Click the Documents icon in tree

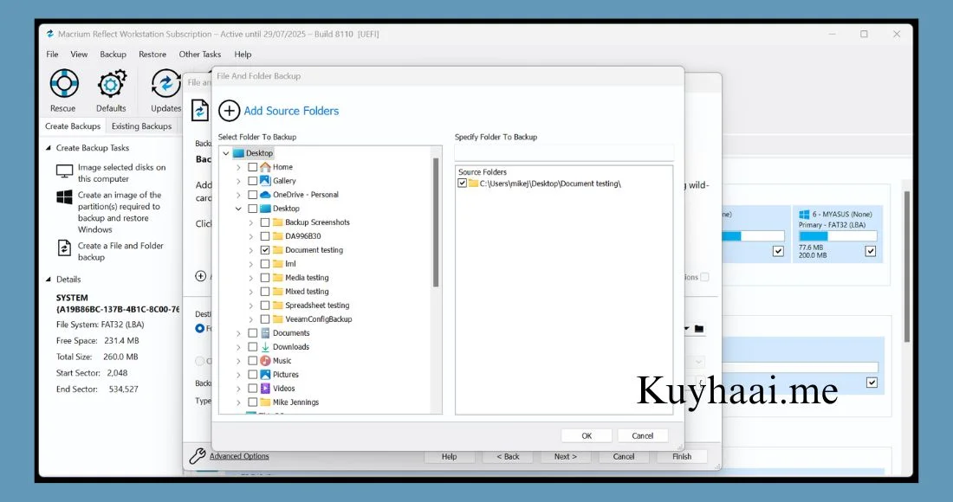point(265,332)
